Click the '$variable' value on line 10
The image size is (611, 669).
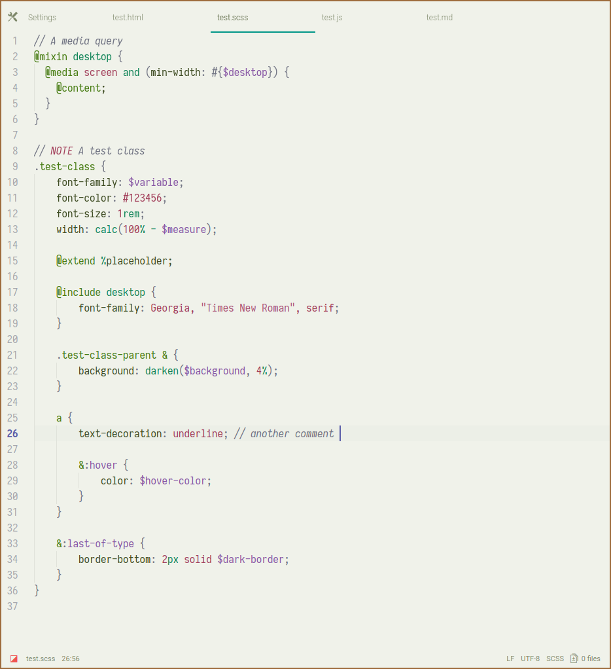click(154, 183)
